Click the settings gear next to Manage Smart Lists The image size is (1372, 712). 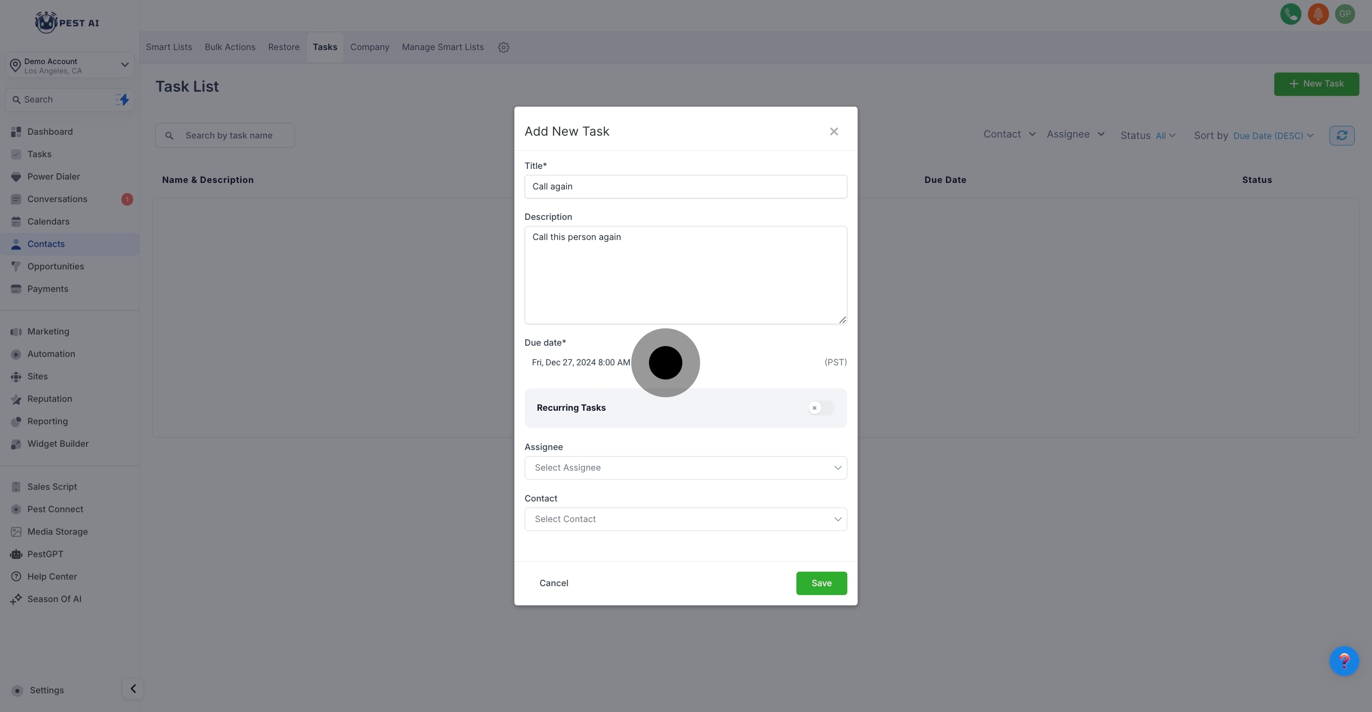pyautogui.click(x=503, y=47)
